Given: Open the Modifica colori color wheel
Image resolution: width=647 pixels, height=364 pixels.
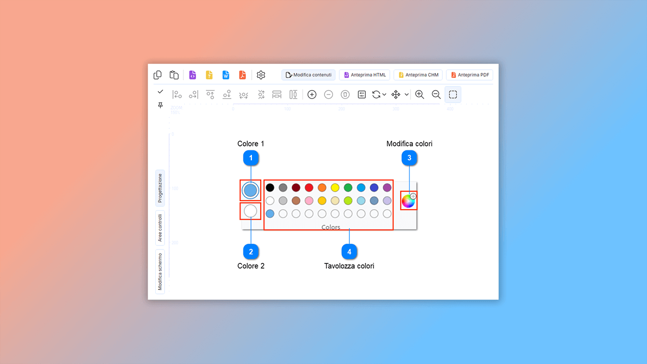Looking at the screenshot, I should click(x=408, y=201).
